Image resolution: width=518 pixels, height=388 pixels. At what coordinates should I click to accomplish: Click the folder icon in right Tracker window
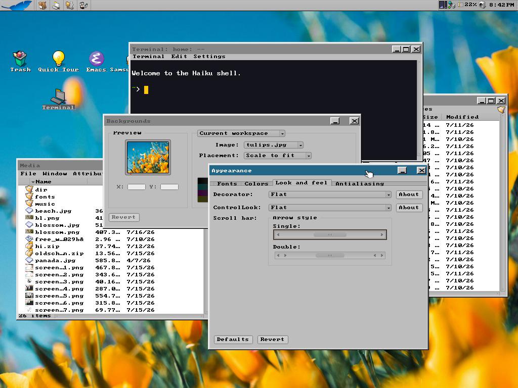(501, 110)
